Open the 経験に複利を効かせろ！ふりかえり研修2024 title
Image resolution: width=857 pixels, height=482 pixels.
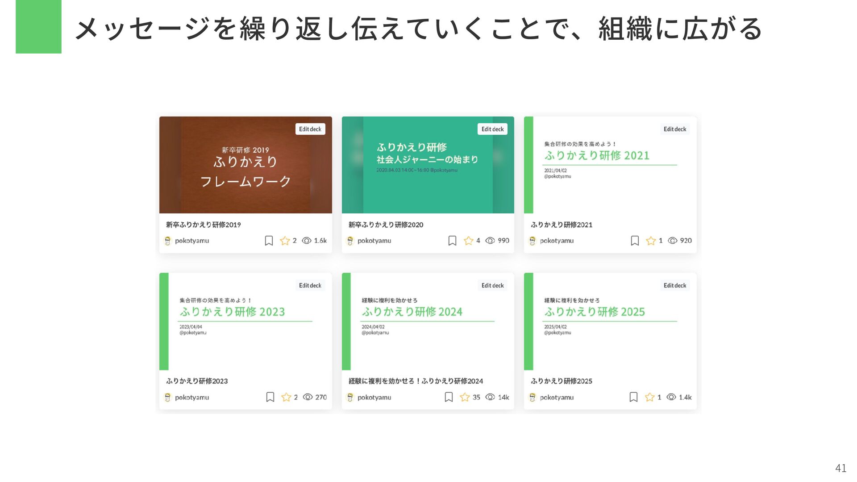416,381
